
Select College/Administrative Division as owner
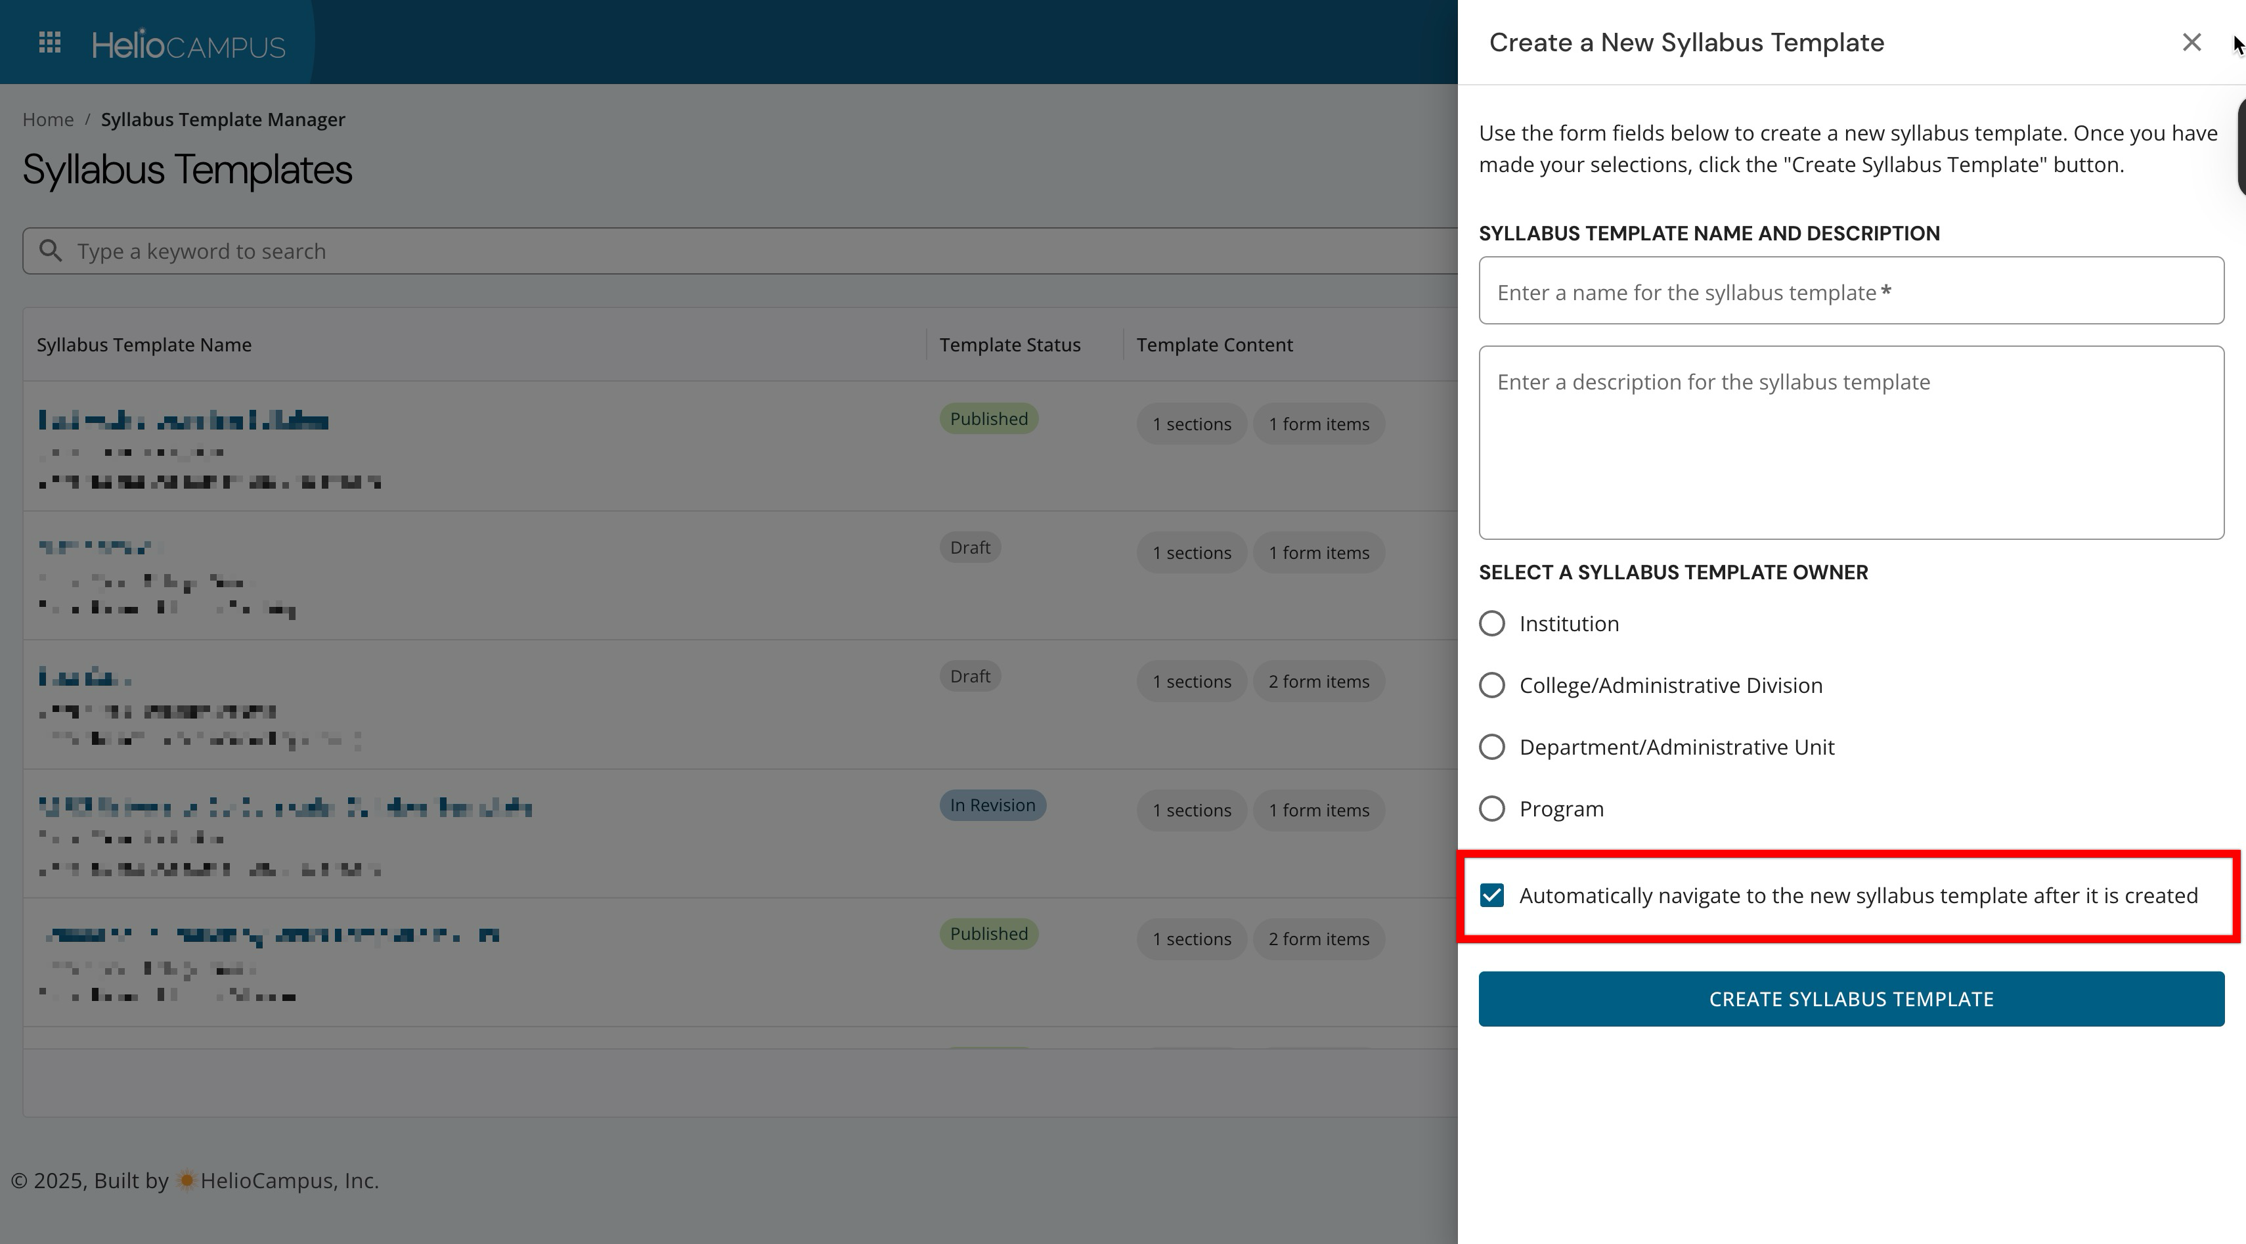click(1492, 686)
